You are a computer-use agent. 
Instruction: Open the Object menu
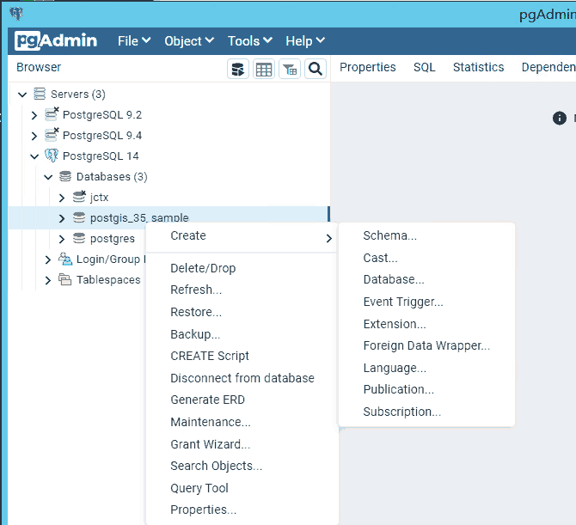coord(189,41)
